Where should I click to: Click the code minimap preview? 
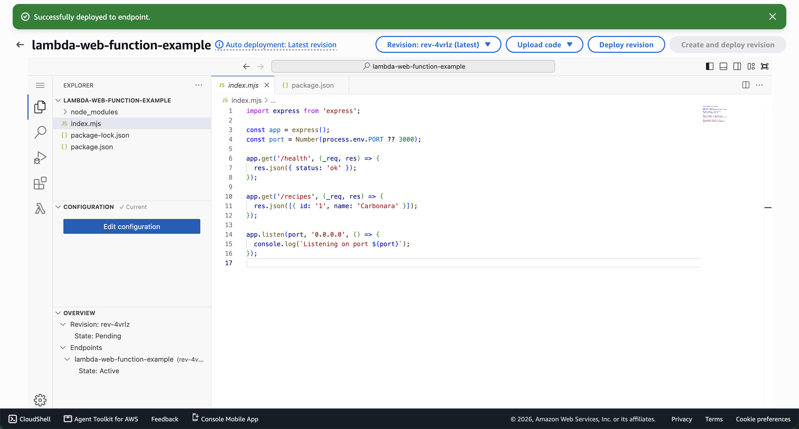[x=715, y=114]
